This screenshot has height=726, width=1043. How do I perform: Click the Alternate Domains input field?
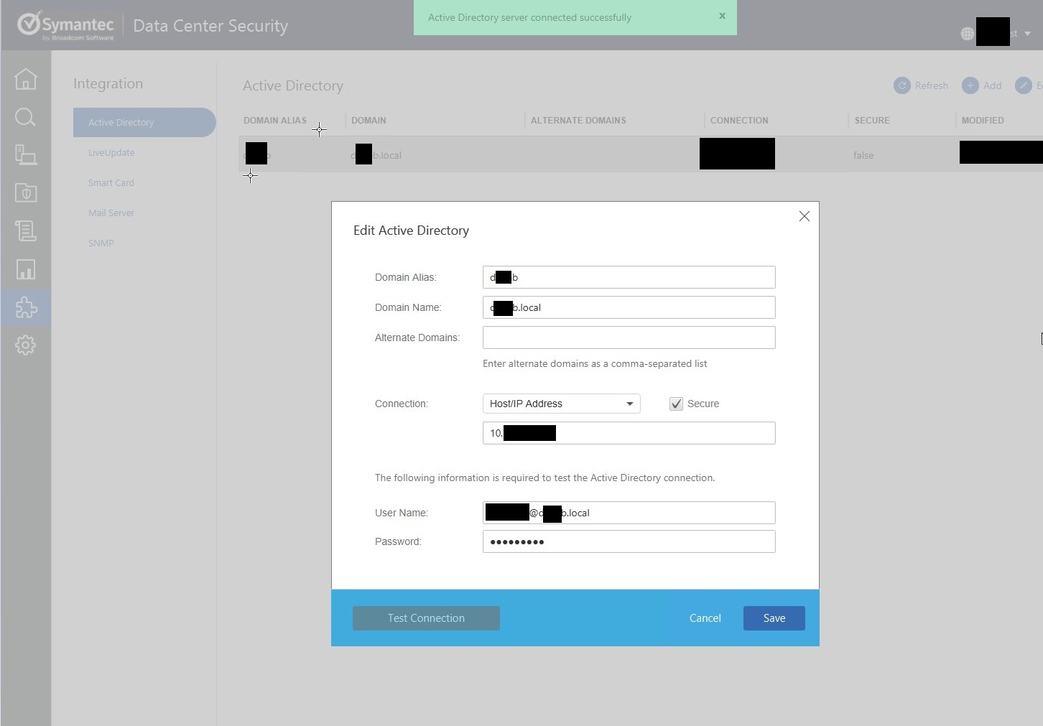pyautogui.click(x=629, y=338)
